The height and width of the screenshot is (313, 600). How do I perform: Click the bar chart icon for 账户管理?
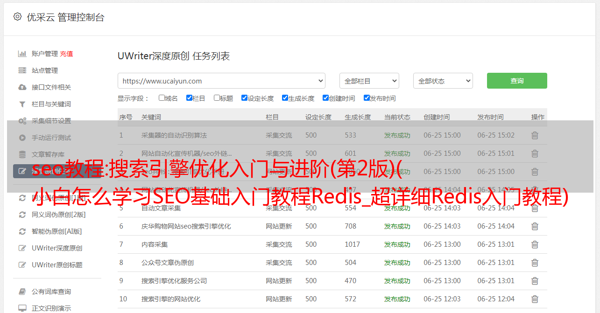[x=22, y=54]
